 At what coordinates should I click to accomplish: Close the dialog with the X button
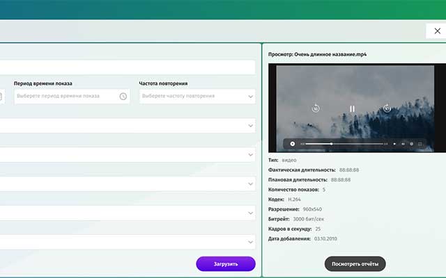437,31
